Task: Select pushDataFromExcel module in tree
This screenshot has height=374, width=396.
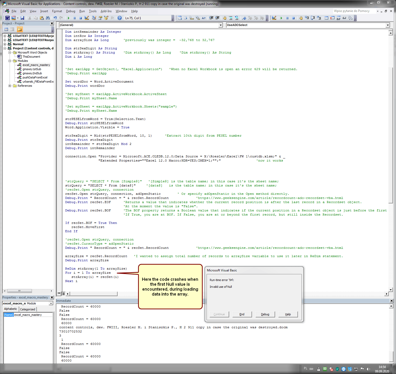Action: point(35,77)
